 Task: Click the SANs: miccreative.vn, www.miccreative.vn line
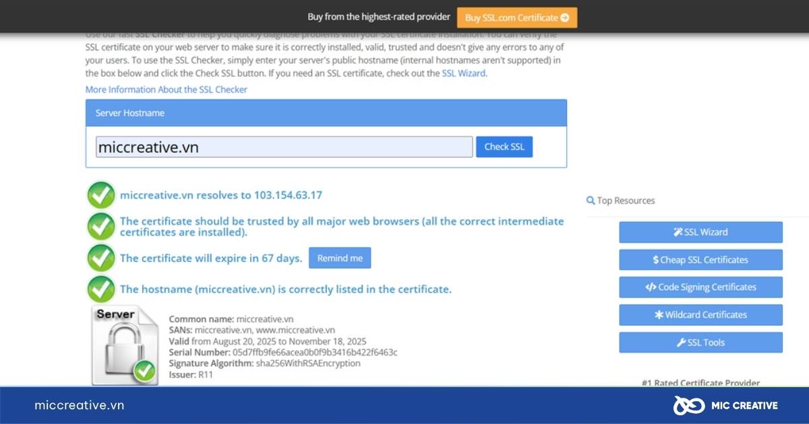252,330
